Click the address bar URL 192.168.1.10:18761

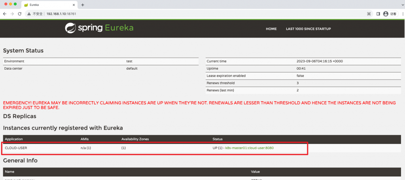tap(61, 14)
